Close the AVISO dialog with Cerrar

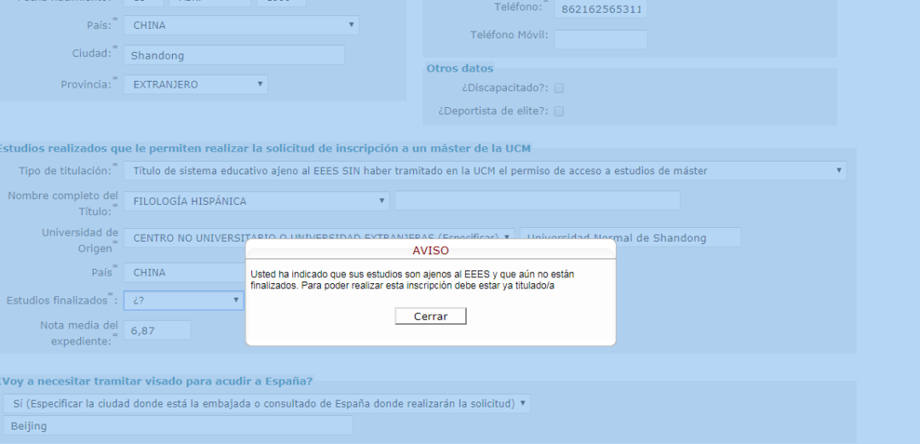431,316
